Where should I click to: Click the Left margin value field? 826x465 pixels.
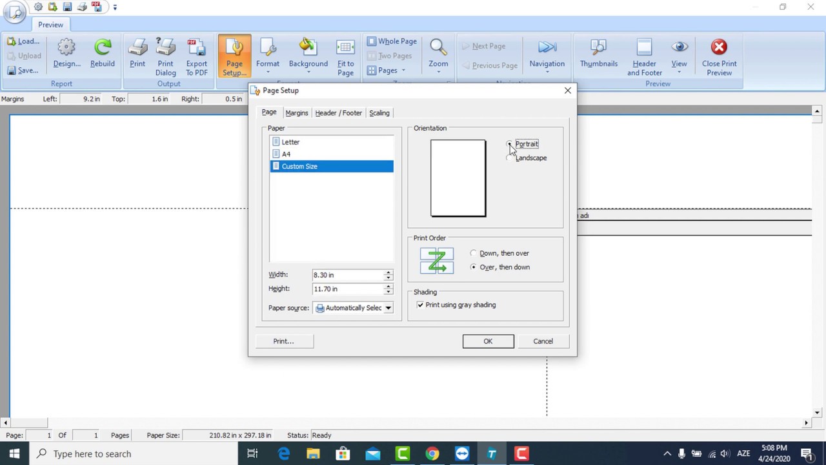pyautogui.click(x=81, y=99)
